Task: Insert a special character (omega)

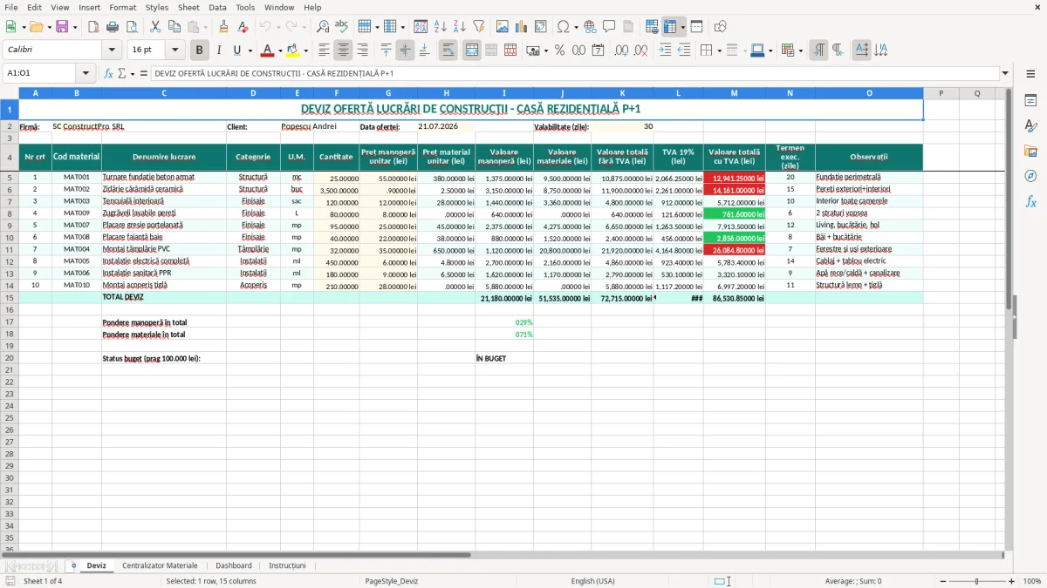Action: click(x=563, y=27)
